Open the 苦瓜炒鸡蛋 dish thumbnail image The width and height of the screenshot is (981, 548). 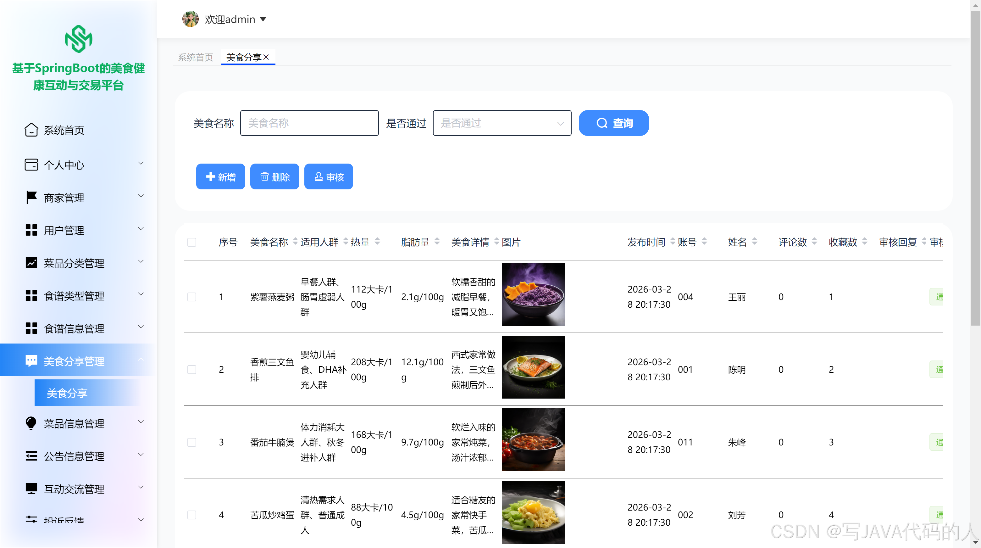[x=533, y=512]
